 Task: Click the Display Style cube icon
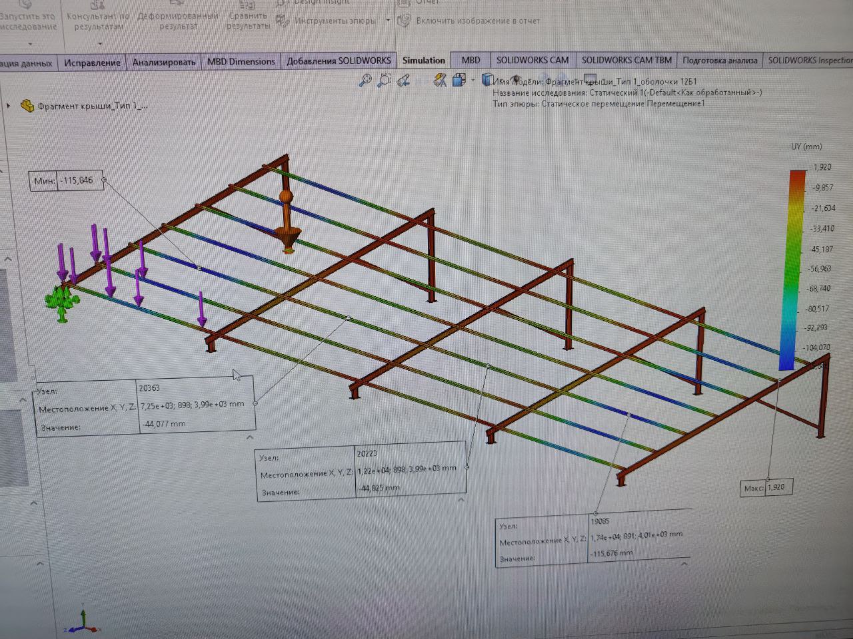(487, 79)
